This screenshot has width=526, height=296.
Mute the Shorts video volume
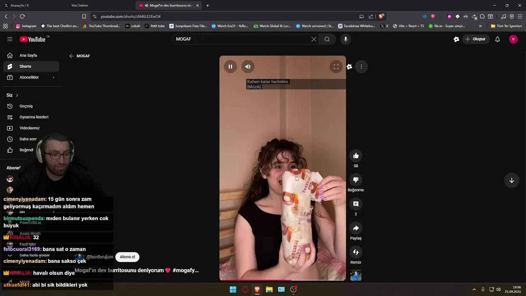(x=248, y=67)
